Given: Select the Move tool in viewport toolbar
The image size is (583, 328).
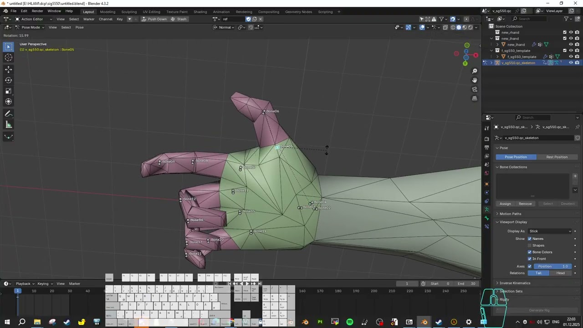Looking at the screenshot, I should pos(9,69).
